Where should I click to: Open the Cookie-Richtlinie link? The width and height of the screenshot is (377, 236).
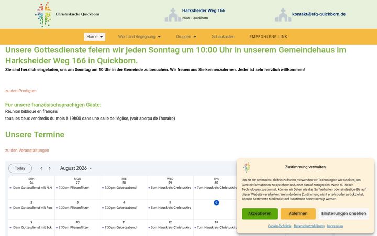coord(280,226)
